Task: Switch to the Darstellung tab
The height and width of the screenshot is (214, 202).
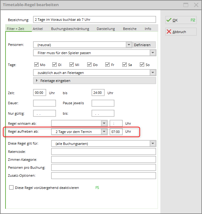Action: pos(106,29)
